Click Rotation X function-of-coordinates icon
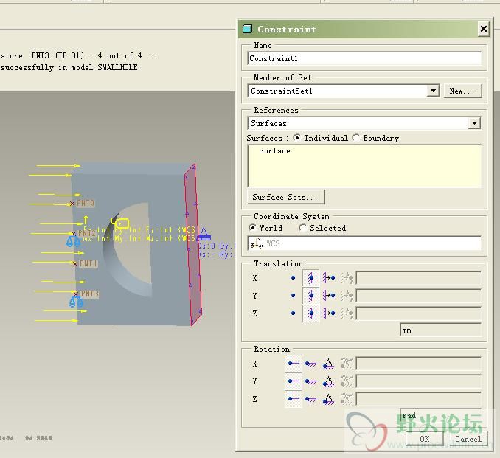Viewport: 500px width, 458px height. coord(347,364)
